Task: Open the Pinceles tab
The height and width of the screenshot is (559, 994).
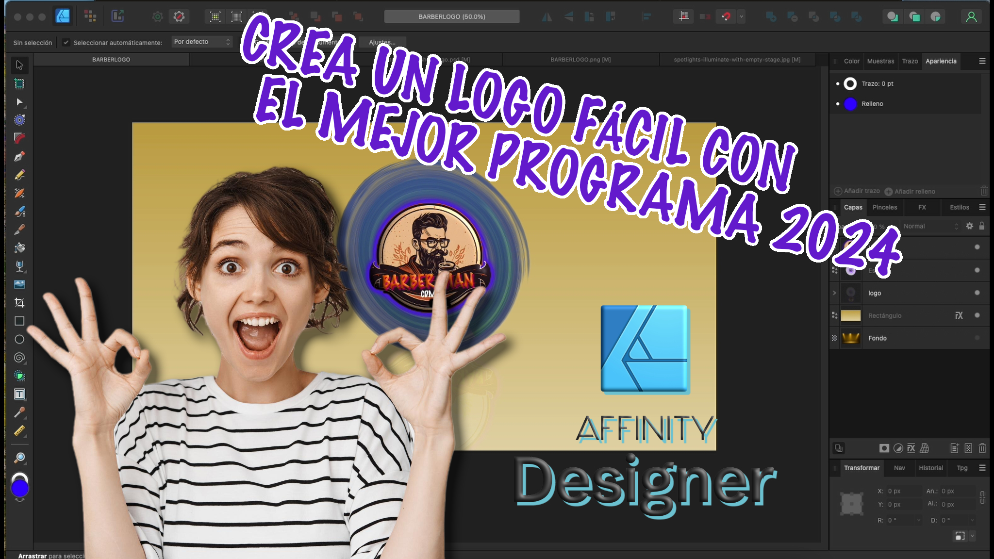Action: (x=885, y=207)
